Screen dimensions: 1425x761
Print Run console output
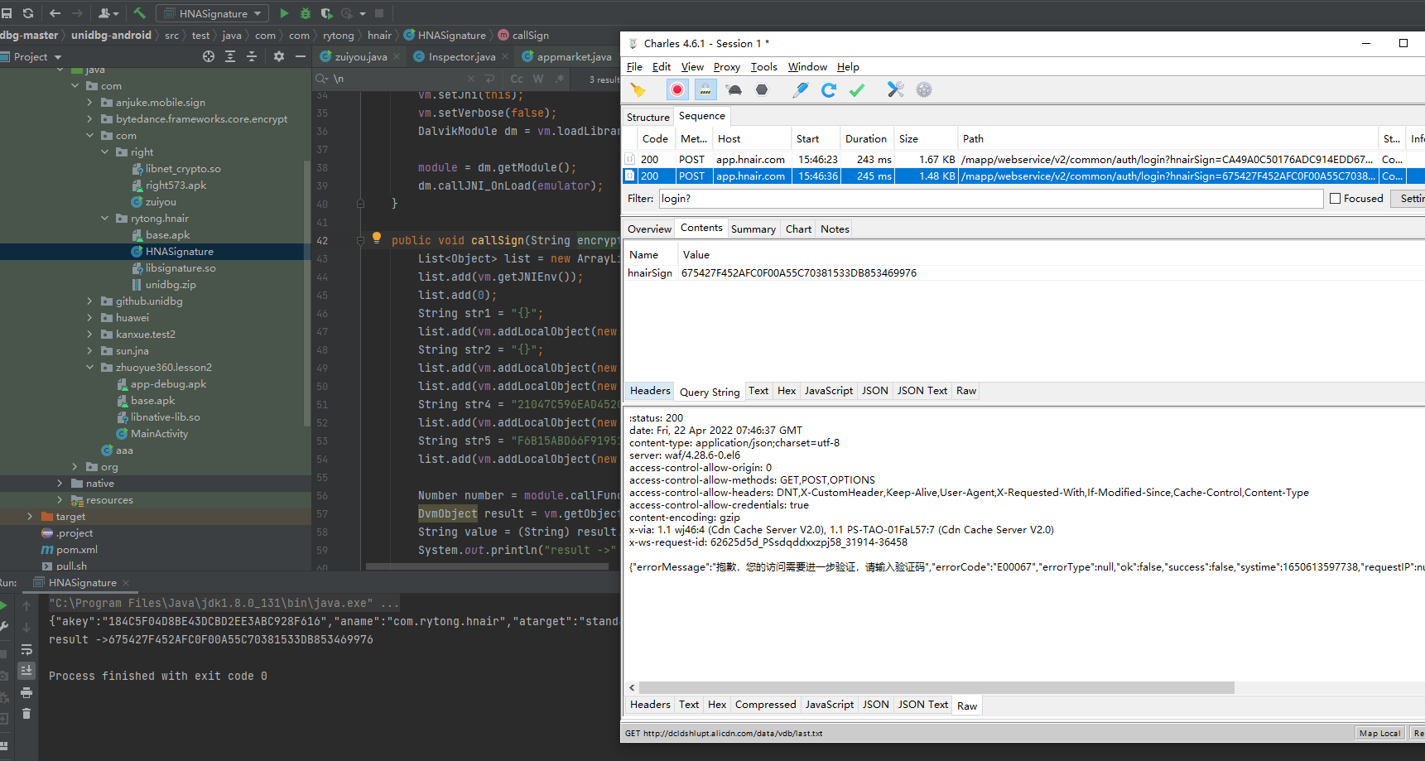[x=26, y=692]
